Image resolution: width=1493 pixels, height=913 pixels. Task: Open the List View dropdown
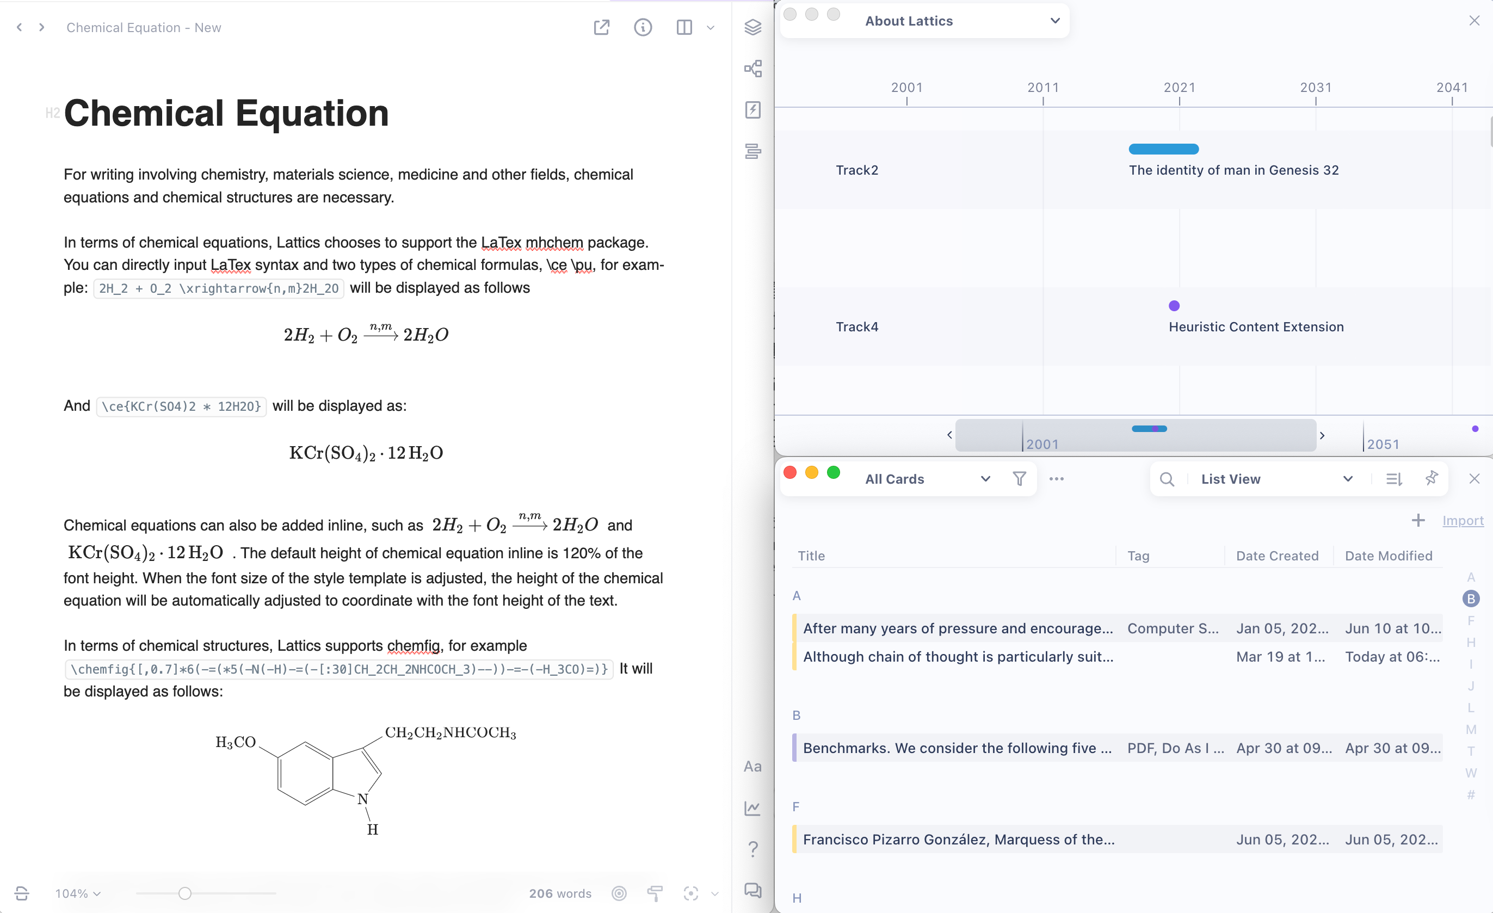coord(1276,479)
